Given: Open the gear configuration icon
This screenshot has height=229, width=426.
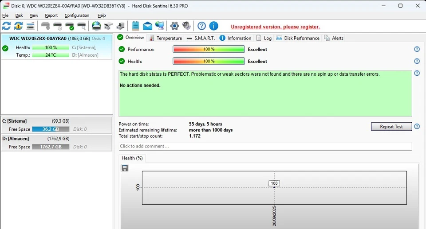Looking at the screenshot, I should coord(174,26).
